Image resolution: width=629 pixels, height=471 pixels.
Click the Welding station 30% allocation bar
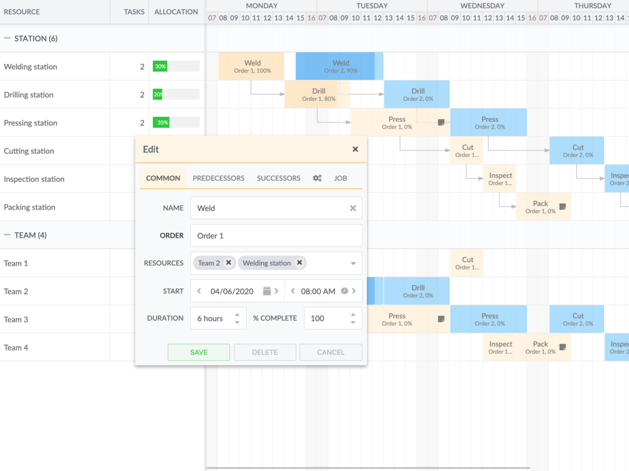tap(160, 66)
